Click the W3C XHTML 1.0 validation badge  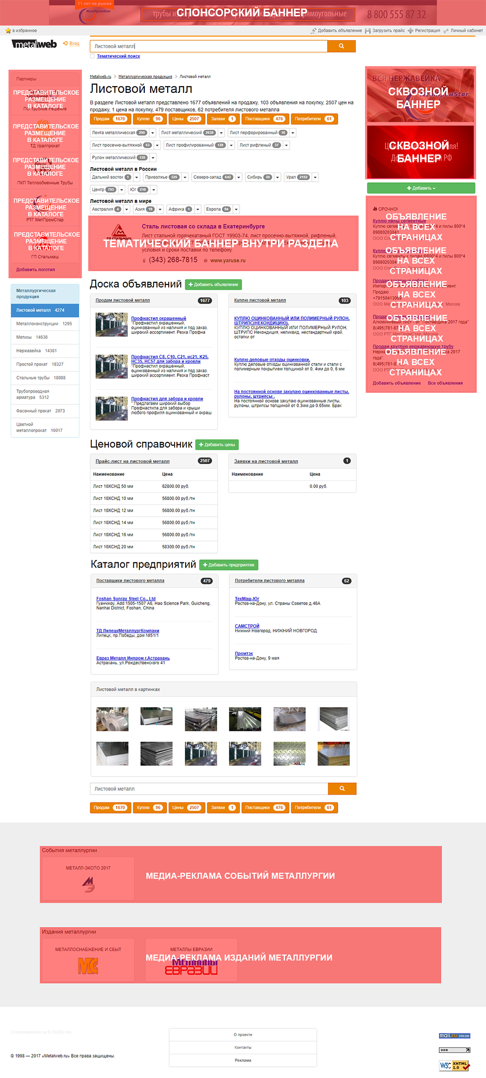coord(454,1065)
